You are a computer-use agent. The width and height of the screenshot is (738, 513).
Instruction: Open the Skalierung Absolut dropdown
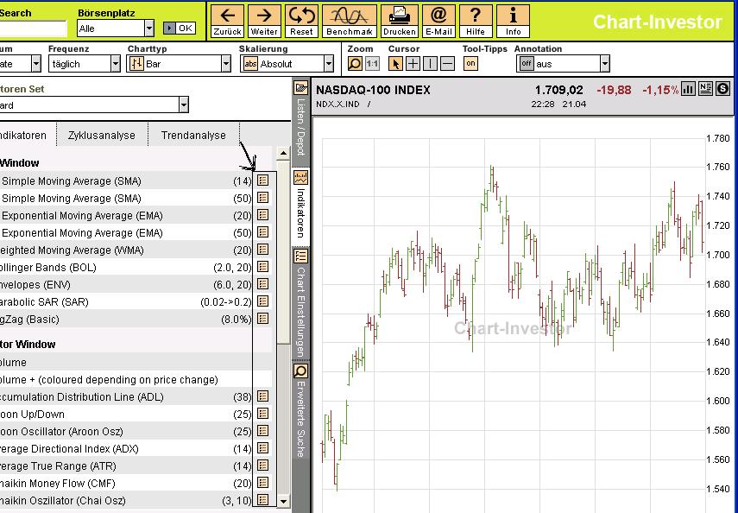[x=287, y=64]
